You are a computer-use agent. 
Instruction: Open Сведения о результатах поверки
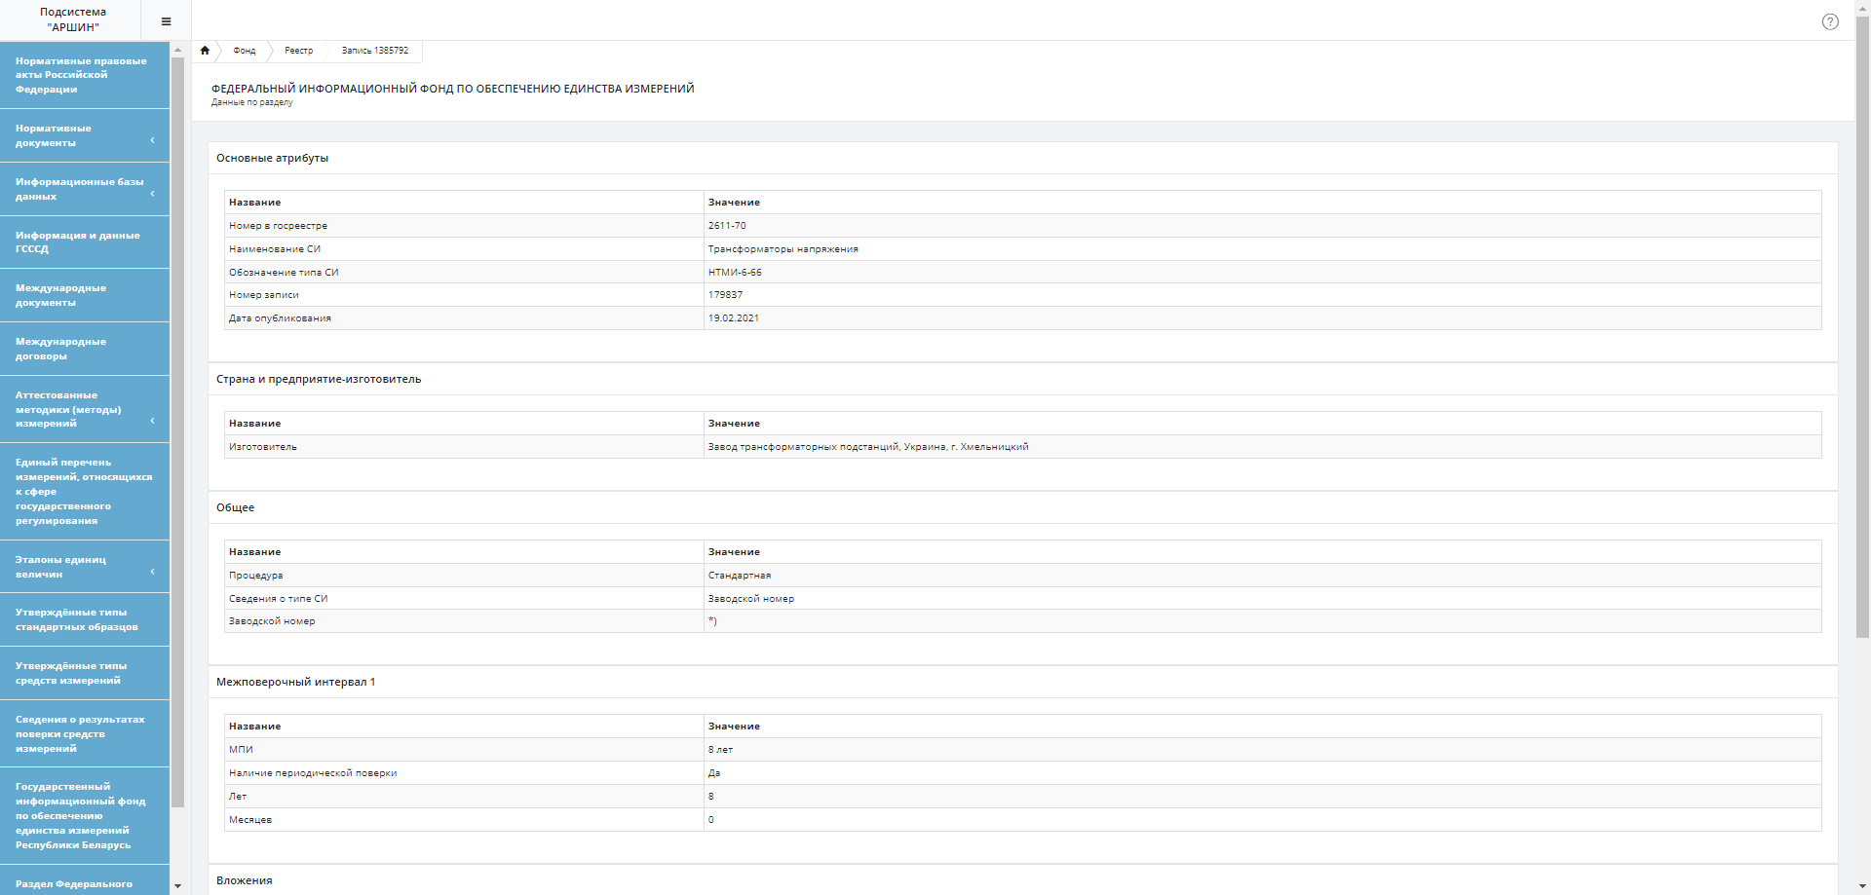[79, 733]
